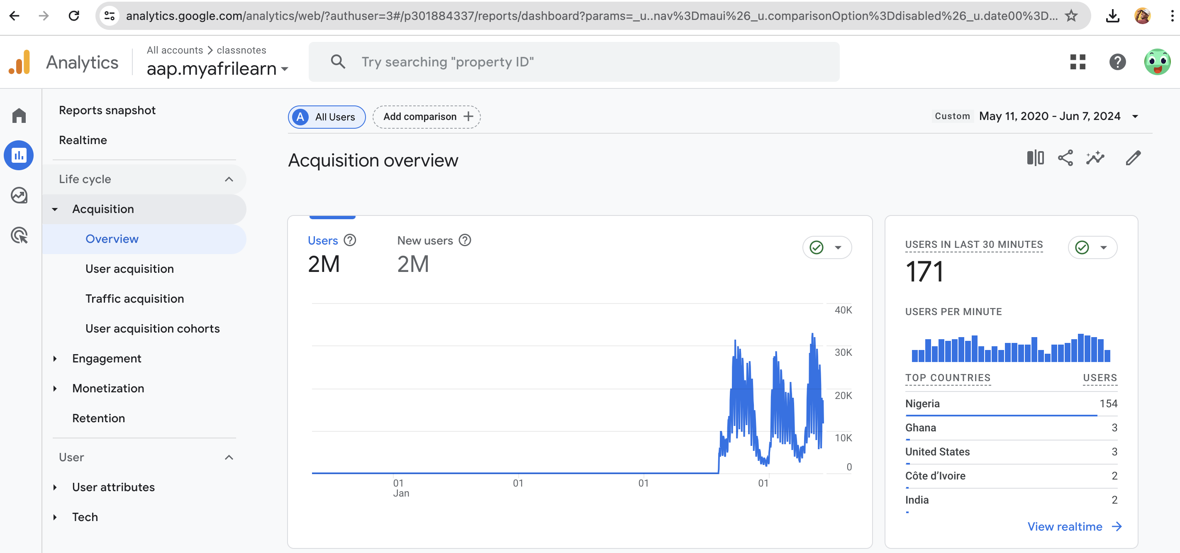Expand the Engagement group
The width and height of the screenshot is (1180, 553).
[x=54, y=359]
